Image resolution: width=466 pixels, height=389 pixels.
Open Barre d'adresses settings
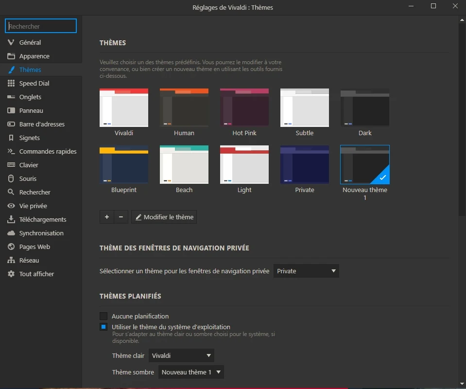point(41,124)
